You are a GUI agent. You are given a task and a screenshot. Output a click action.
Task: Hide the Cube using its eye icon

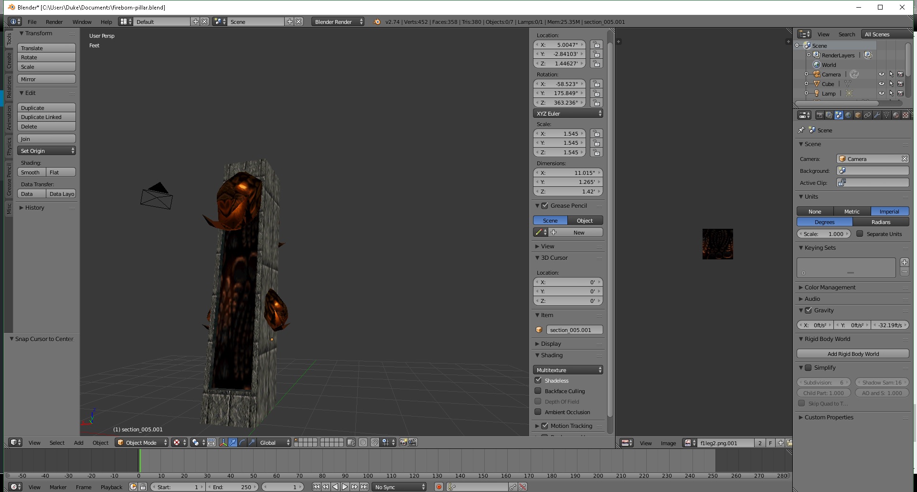pos(882,84)
